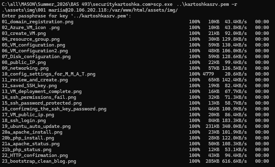Click the 21a_apache_status.png filename
This screenshot has height=167, width=275.
(x=31, y=144)
